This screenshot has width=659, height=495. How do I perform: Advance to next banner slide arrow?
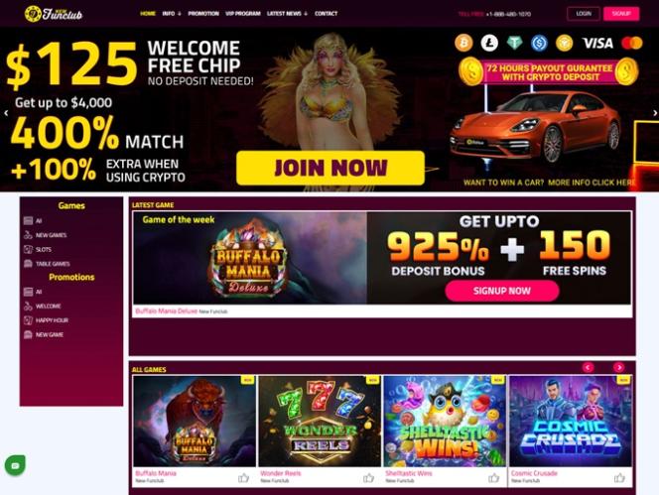tap(654, 113)
